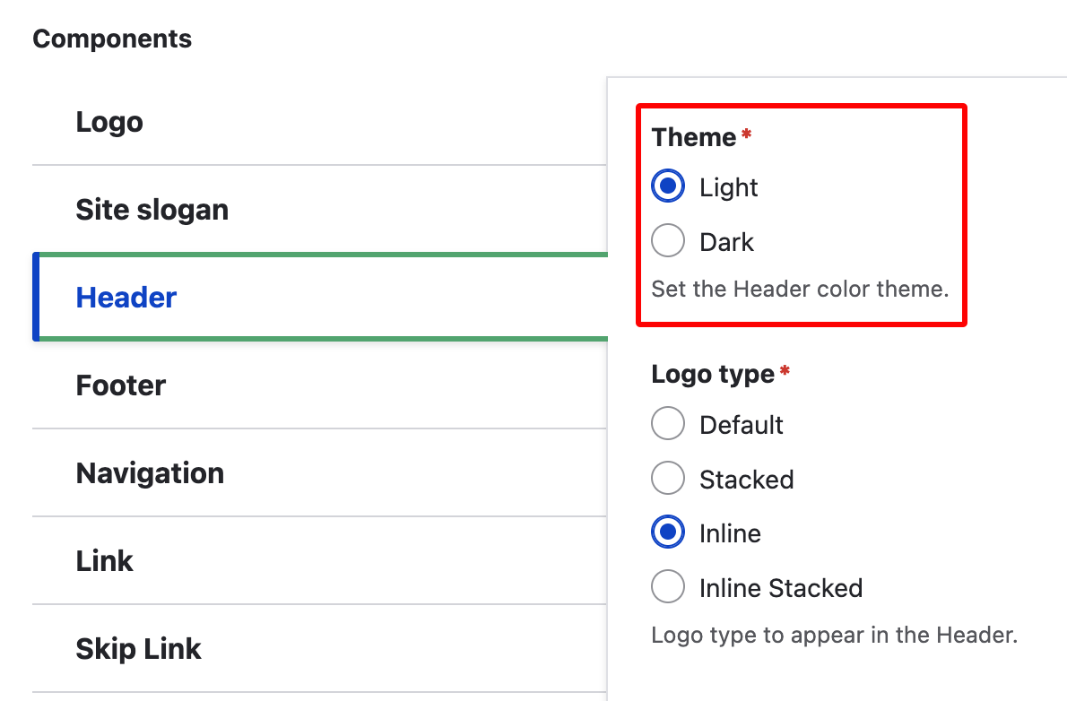This screenshot has width=1067, height=701.
Task: Pick the Inline Stacked logo option
Action: [668, 588]
